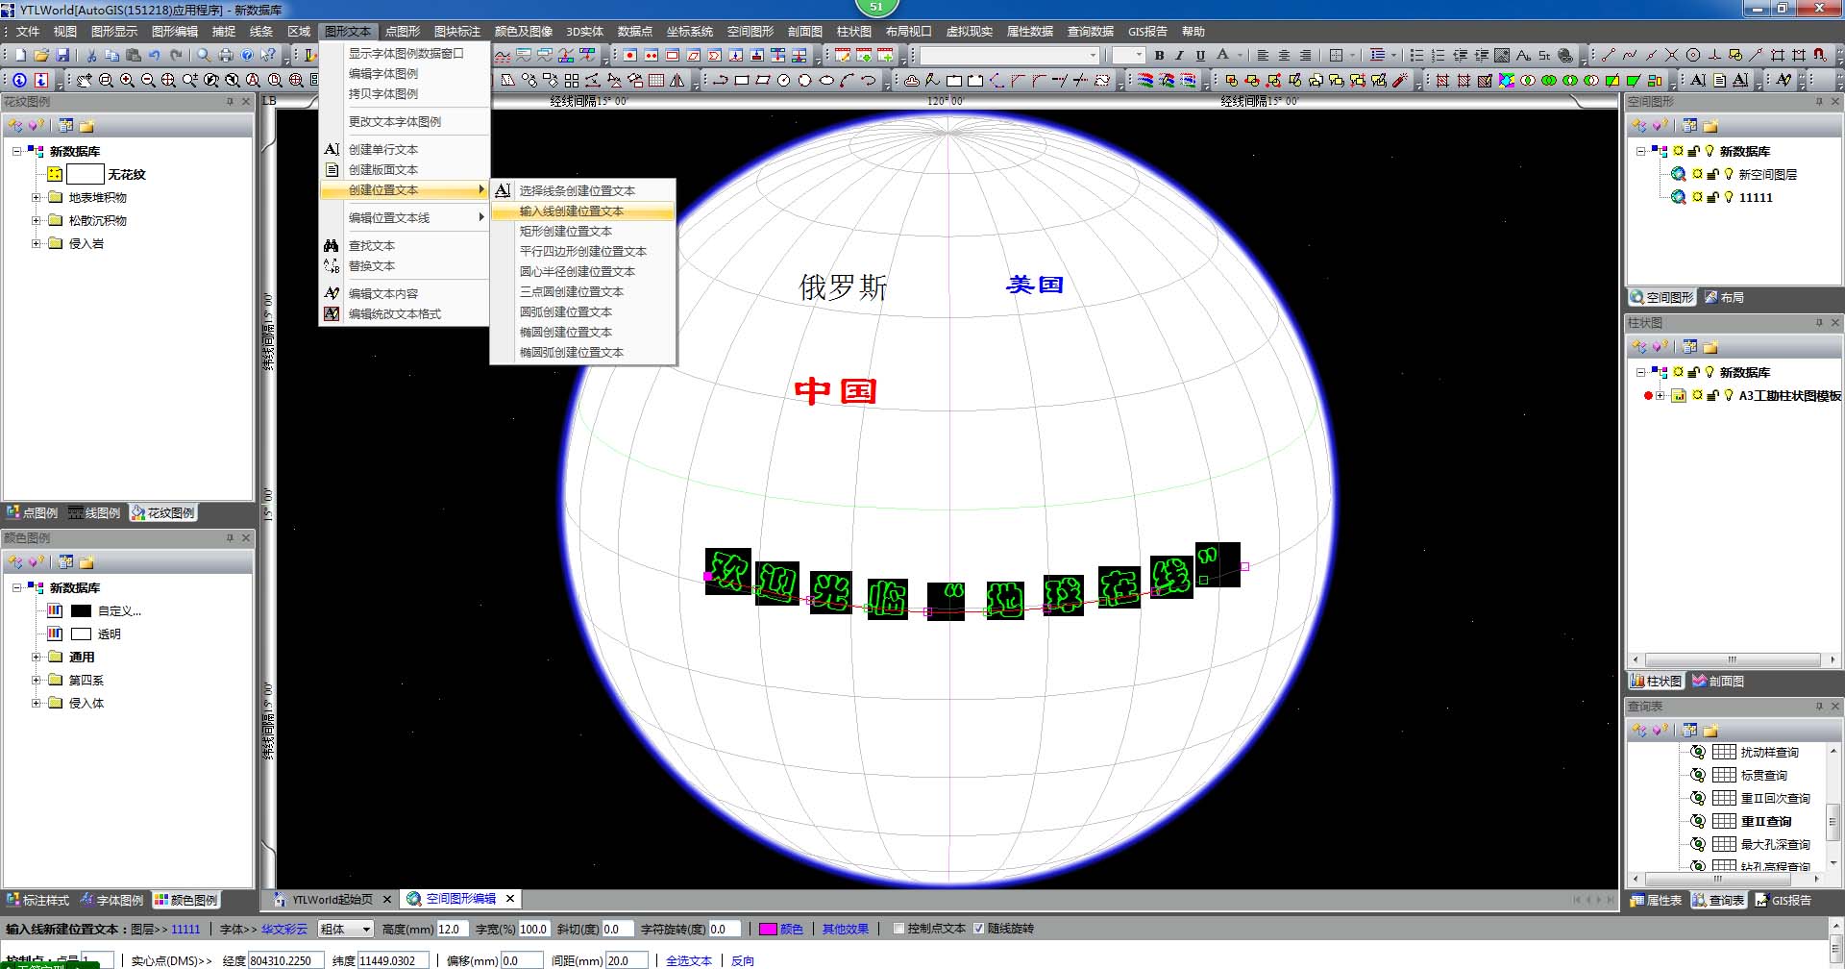Select the draw ellipse tool icon
The image size is (1845, 969).
pos(826,81)
